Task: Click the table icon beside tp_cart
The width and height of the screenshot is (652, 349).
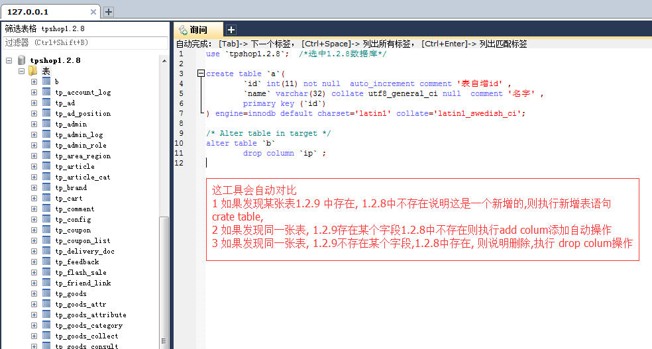Action: (x=46, y=198)
